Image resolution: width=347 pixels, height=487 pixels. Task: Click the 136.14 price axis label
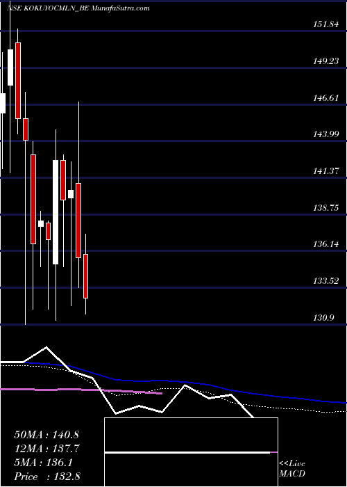[325, 244]
